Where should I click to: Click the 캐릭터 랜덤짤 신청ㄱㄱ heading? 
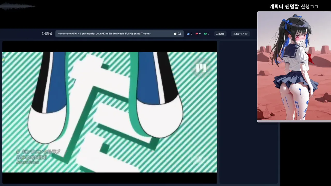(x=294, y=6)
